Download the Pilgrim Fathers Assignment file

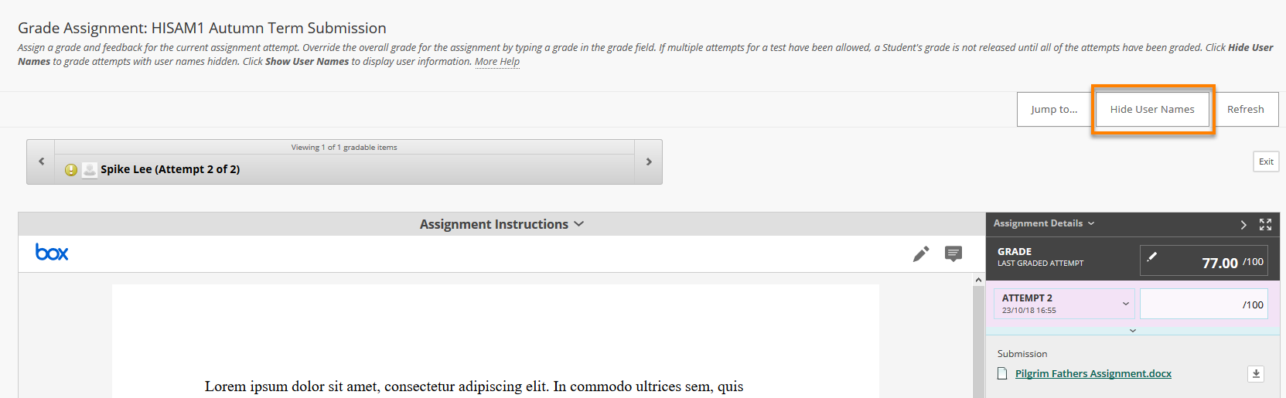tap(1256, 373)
